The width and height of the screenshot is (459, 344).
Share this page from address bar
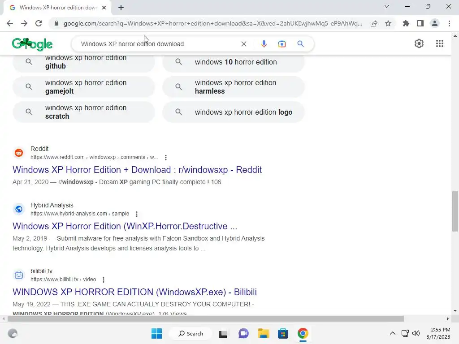[x=374, y=23]
